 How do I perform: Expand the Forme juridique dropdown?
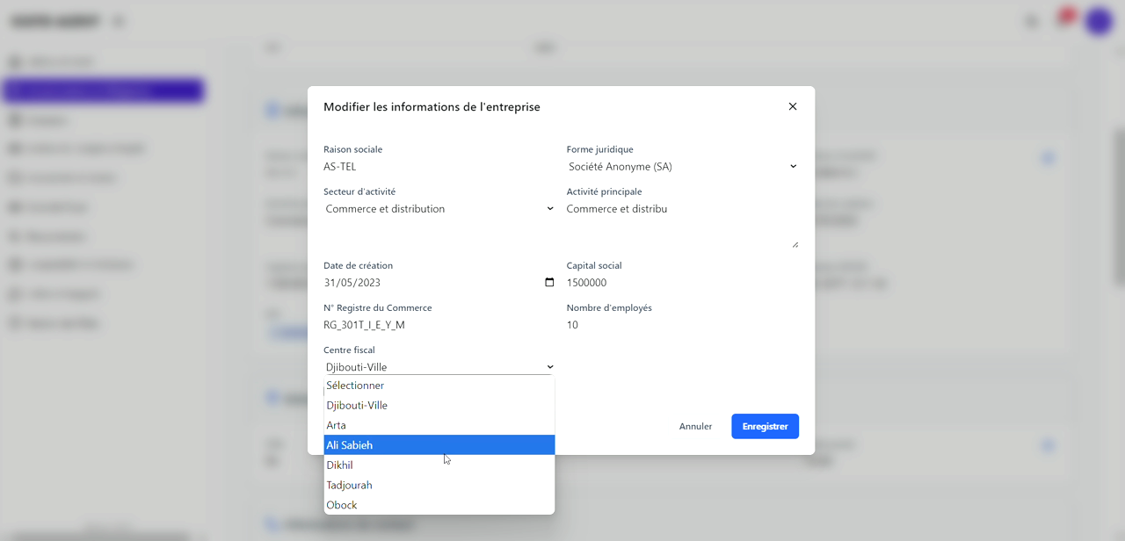coord(682,167)
